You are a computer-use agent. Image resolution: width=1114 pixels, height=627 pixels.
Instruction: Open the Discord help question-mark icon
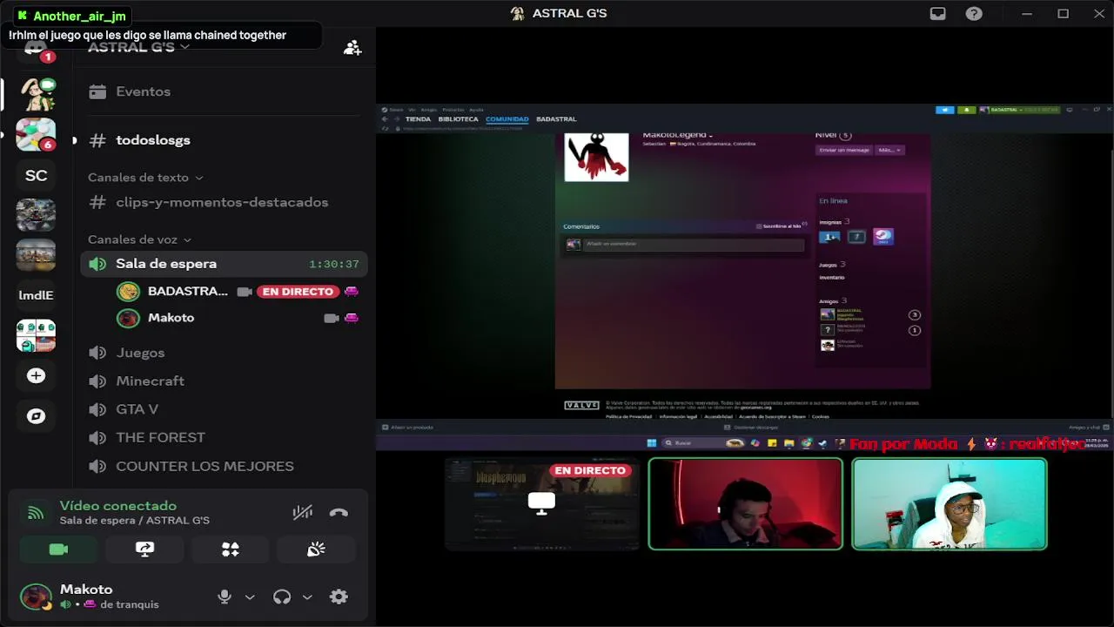[x=974, y=13]
